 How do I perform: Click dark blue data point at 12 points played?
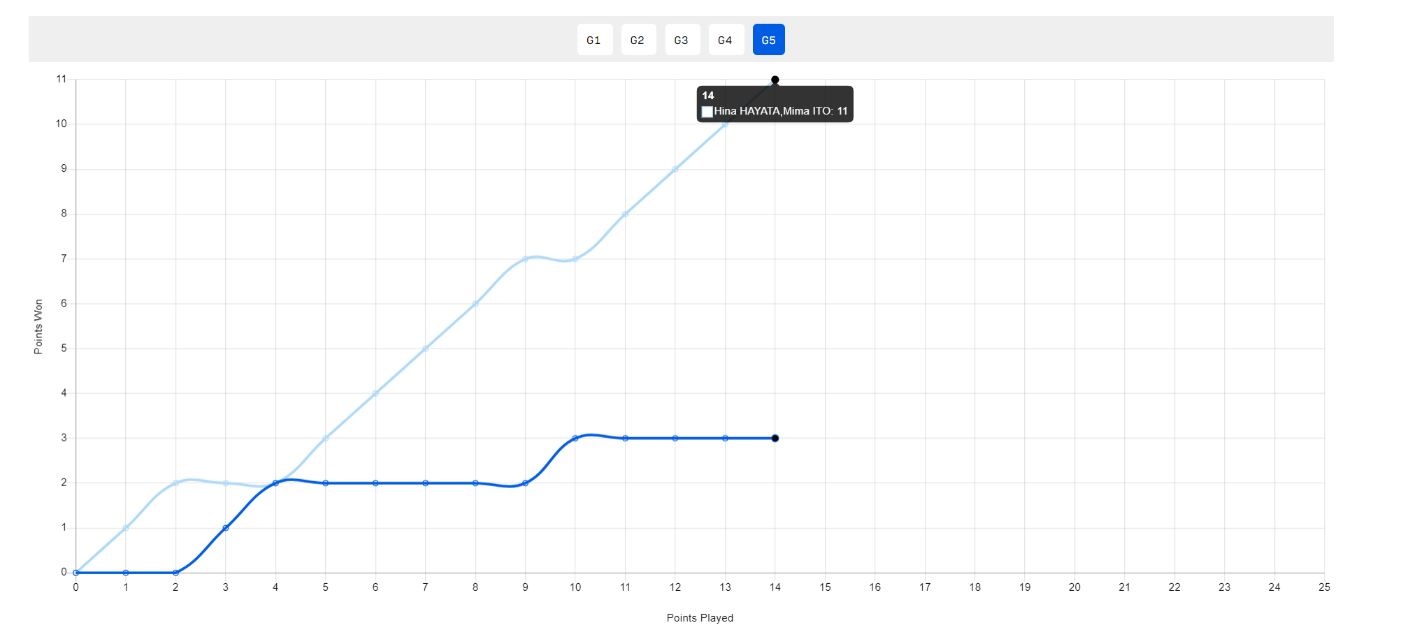tap(675, 439)
